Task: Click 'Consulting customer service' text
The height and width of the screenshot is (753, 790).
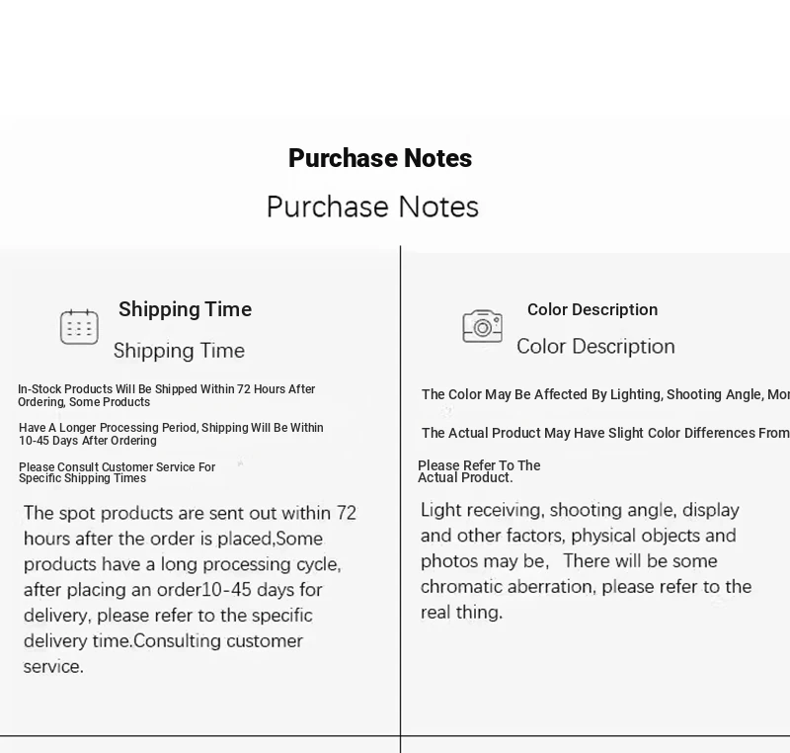Action: [x=163, y=654]
